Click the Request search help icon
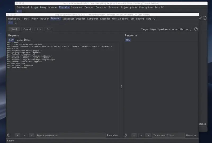The height and width of the screenshot is (143, 212). coord(9,135)
